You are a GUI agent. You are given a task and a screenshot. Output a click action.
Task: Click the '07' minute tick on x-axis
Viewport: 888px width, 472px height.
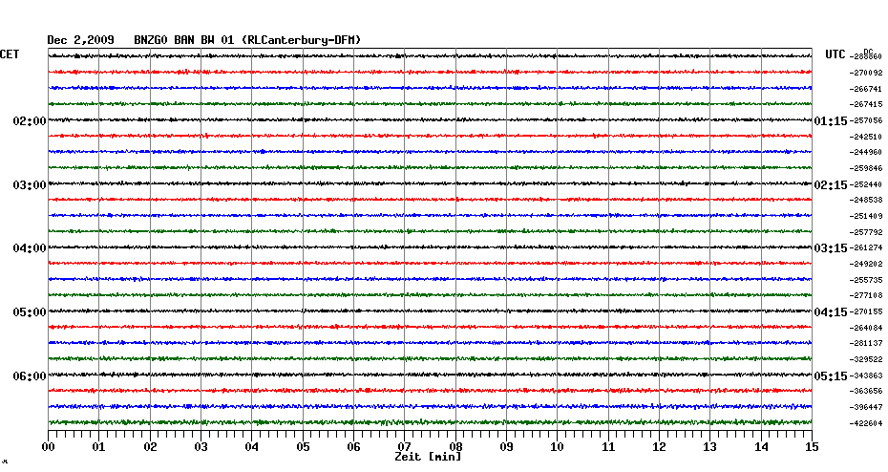405,446
